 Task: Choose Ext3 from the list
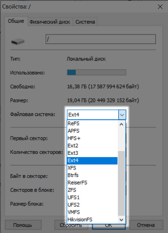(92, 153)
